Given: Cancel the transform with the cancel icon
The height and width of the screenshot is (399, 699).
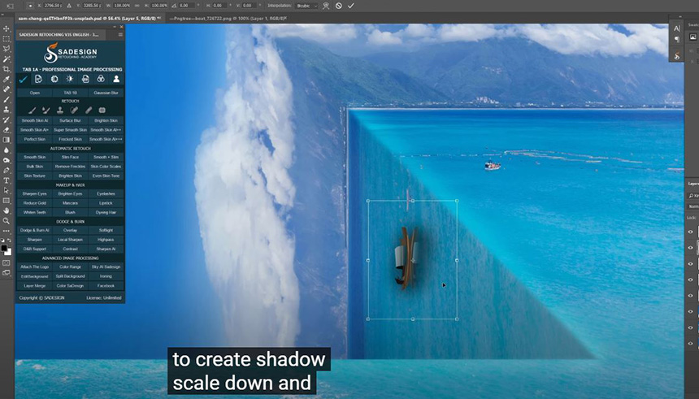Looking at the screenshot, I should click(x=339, y=6).
